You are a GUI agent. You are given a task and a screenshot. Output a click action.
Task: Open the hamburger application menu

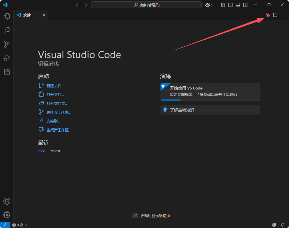pyautogui.click(x=15, y=5)
